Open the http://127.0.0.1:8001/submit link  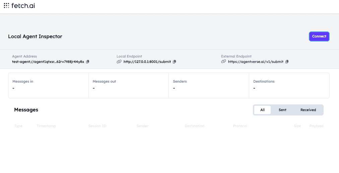[x=147, y=62]
